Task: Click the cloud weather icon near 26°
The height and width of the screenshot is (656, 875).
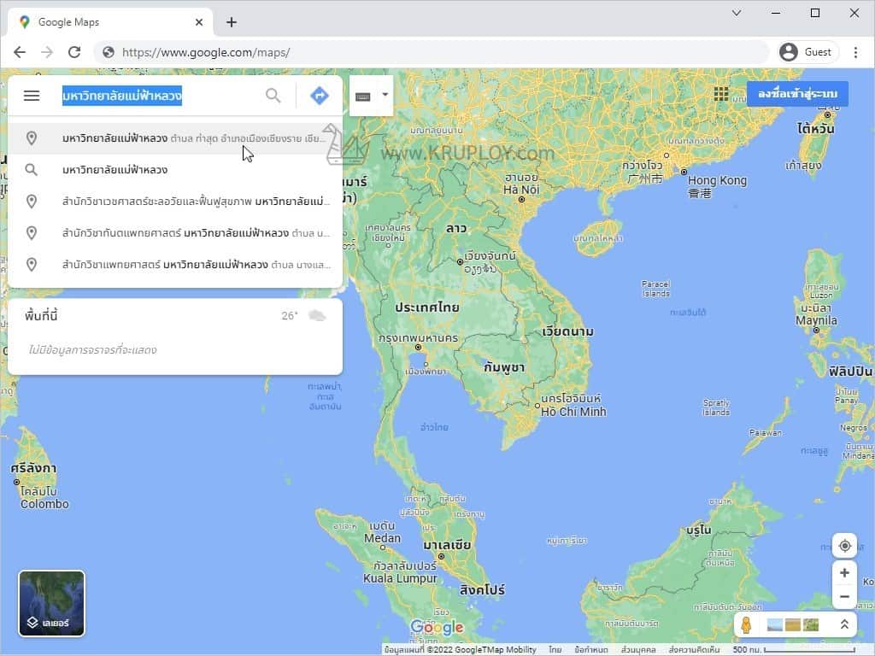Action: click(317, 316)
